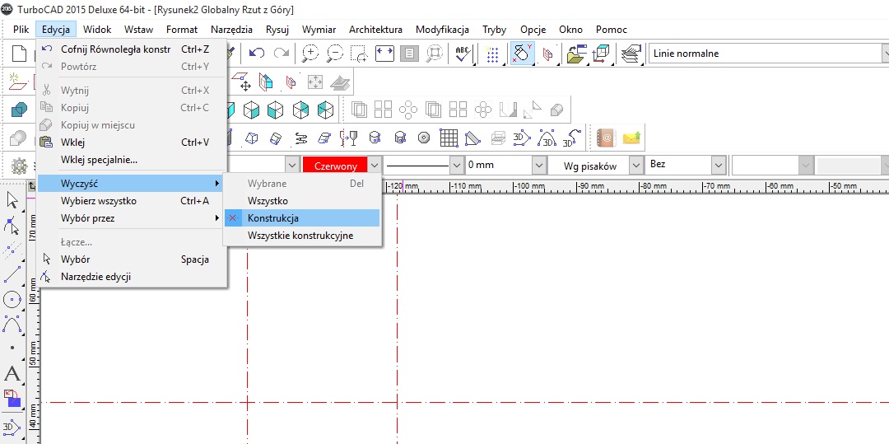889x444 pixels.
Task: Open the Linie normalne style dropdown
Action: point(884,54)
